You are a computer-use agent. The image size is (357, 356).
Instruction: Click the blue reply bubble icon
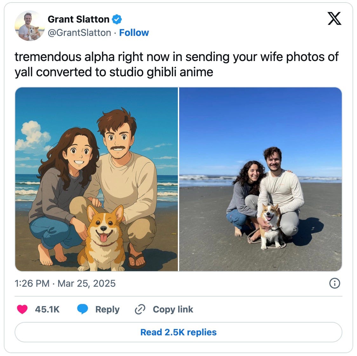pos(82,309)
